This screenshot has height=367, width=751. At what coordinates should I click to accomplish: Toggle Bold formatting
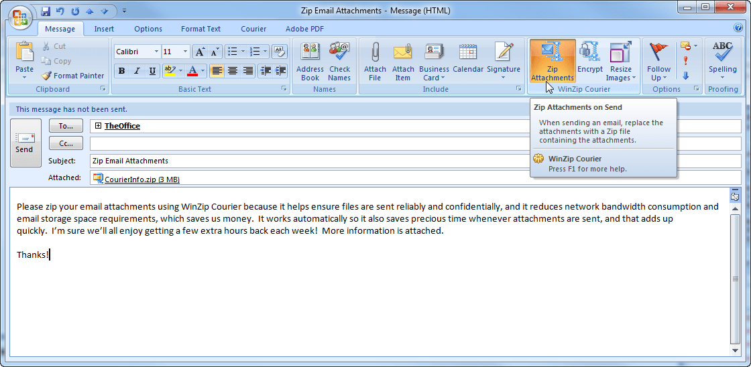coord(121,71)
